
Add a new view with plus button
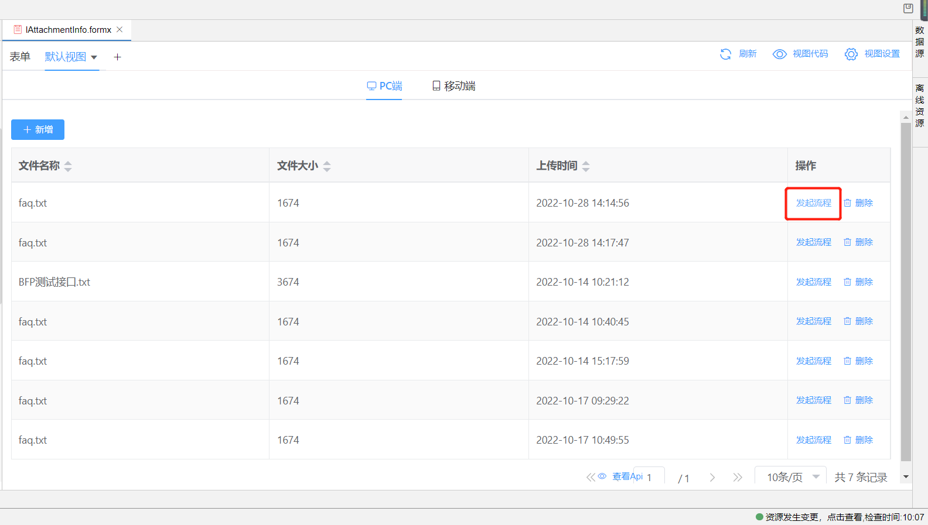[x=117, y=57]
